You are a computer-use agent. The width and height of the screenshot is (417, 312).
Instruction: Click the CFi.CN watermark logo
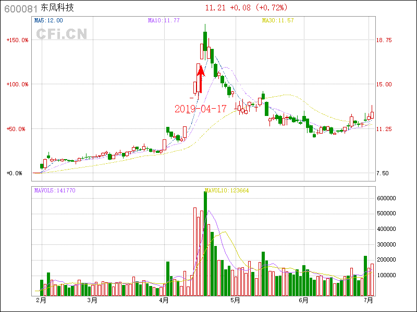point(62,34)
